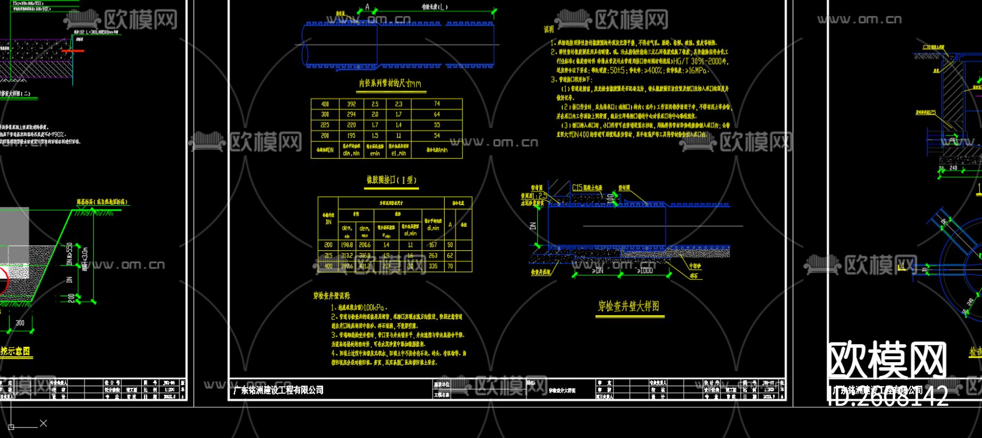Image resolution: width=982 pixels, height=438 pixels.
Task: Select the '密封圈' label above pipe detail
Action: click(624, 188)
